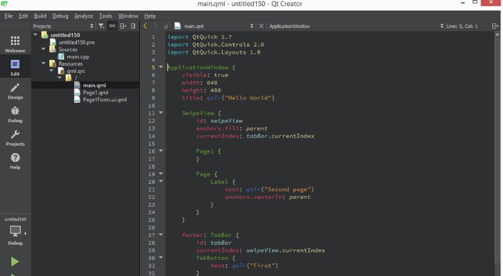The width and height of the screenshot is (503, 276).
Task: Open the Debug menu in menu bar
Action: coord(61,16)
